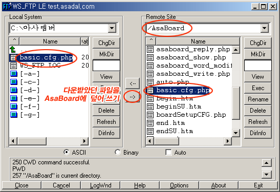The width and height of the screenshot is (280, 192).
Task: Click remote Refresh button
Action: click(258, 122)
